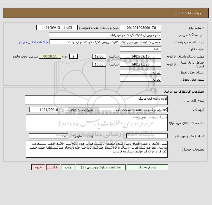Click the واحد شمارش label
Viewport: 212px width, 205px height.
pyautogui.click(x=83, y=136)
